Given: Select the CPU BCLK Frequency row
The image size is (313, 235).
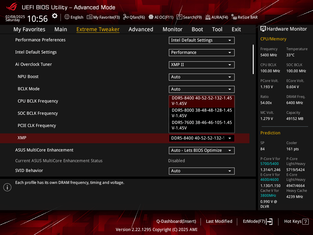Looking at the screenshot, I should coord(38,101).
